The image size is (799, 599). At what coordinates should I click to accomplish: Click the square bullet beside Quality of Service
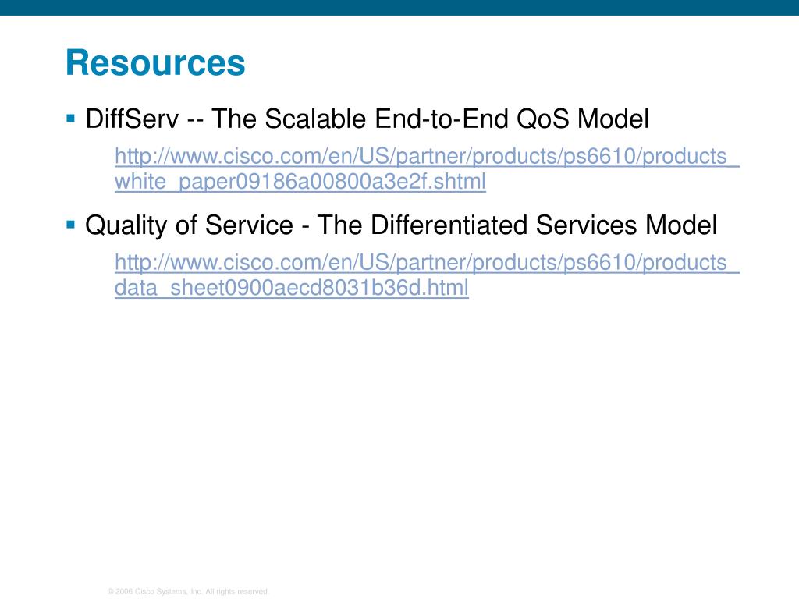click(71, 225)
